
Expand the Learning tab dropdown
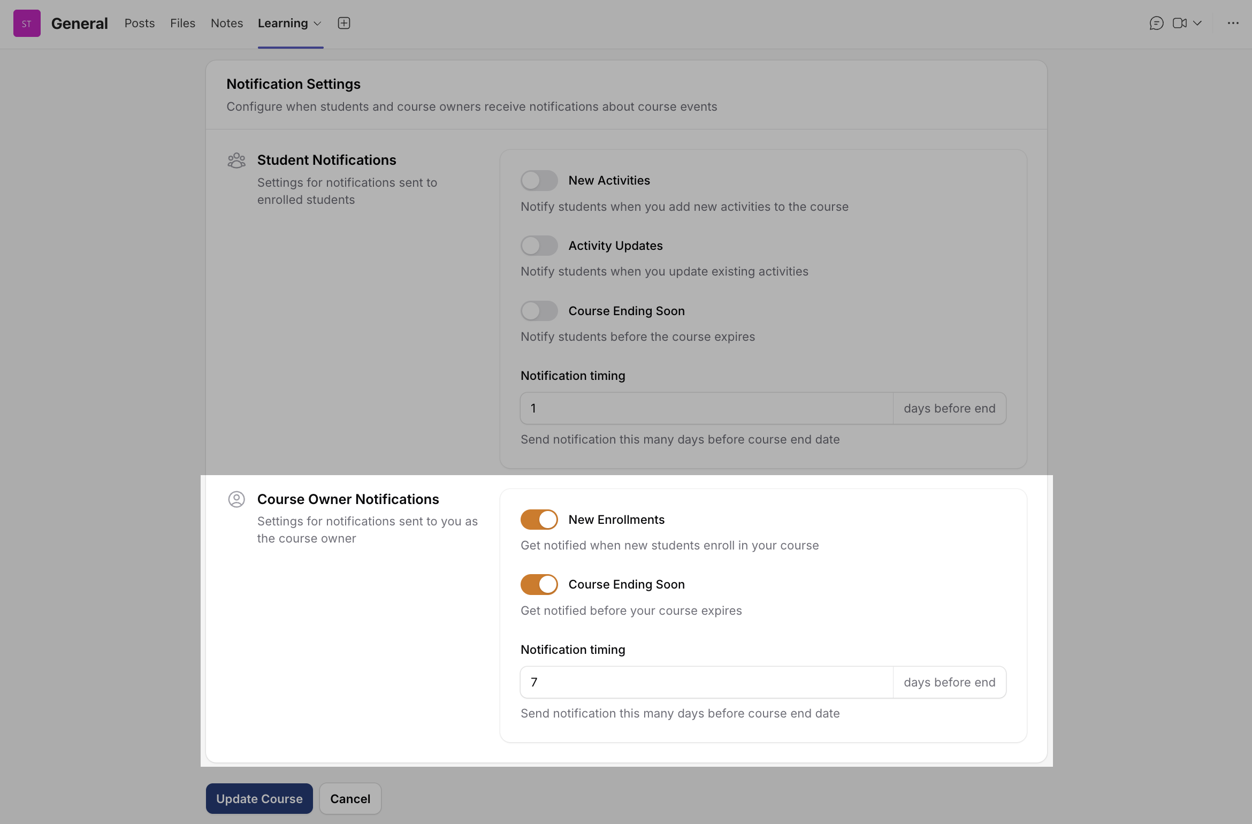pos(317,24)
